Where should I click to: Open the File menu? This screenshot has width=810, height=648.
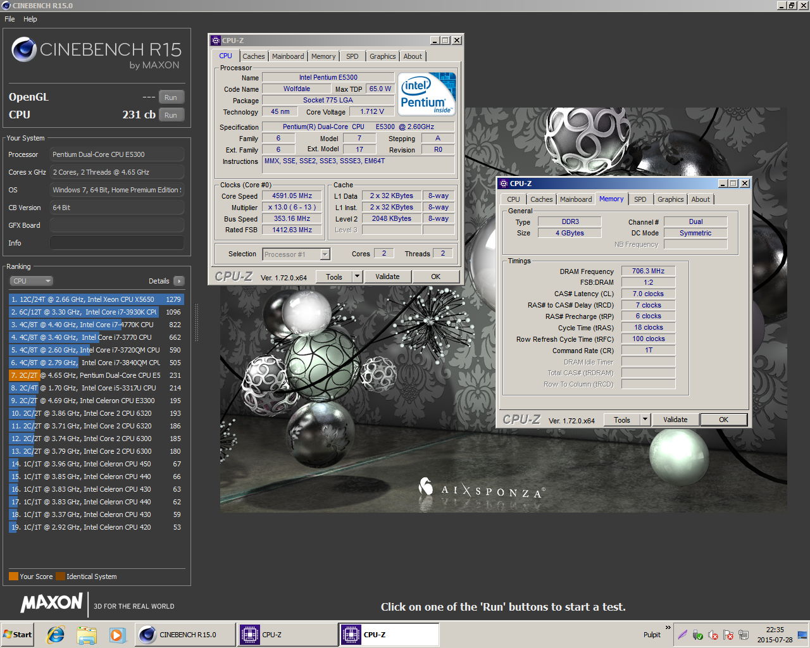coord(9,19)
